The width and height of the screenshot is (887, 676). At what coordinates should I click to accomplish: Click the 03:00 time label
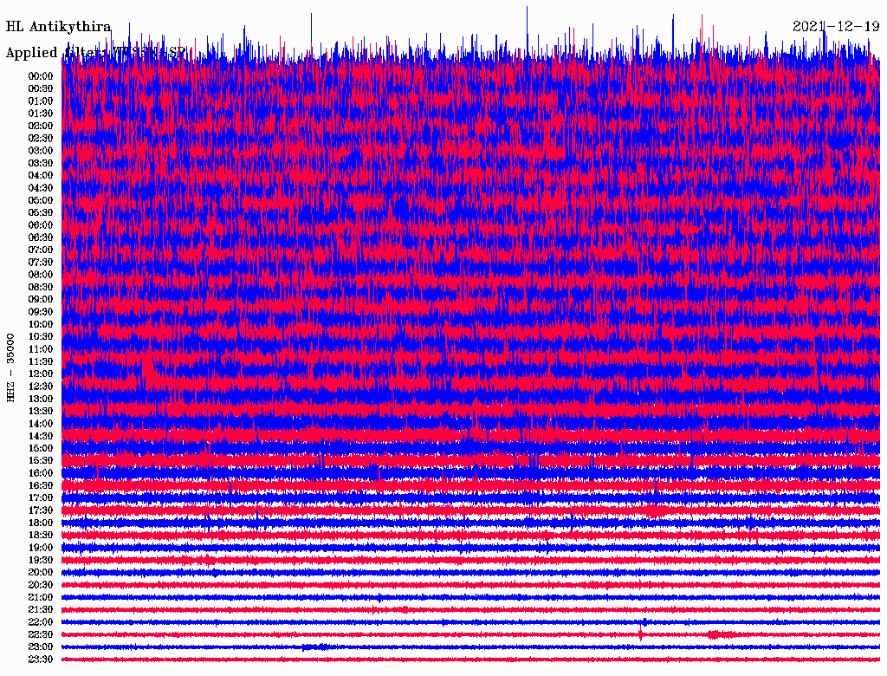(41, 151)
